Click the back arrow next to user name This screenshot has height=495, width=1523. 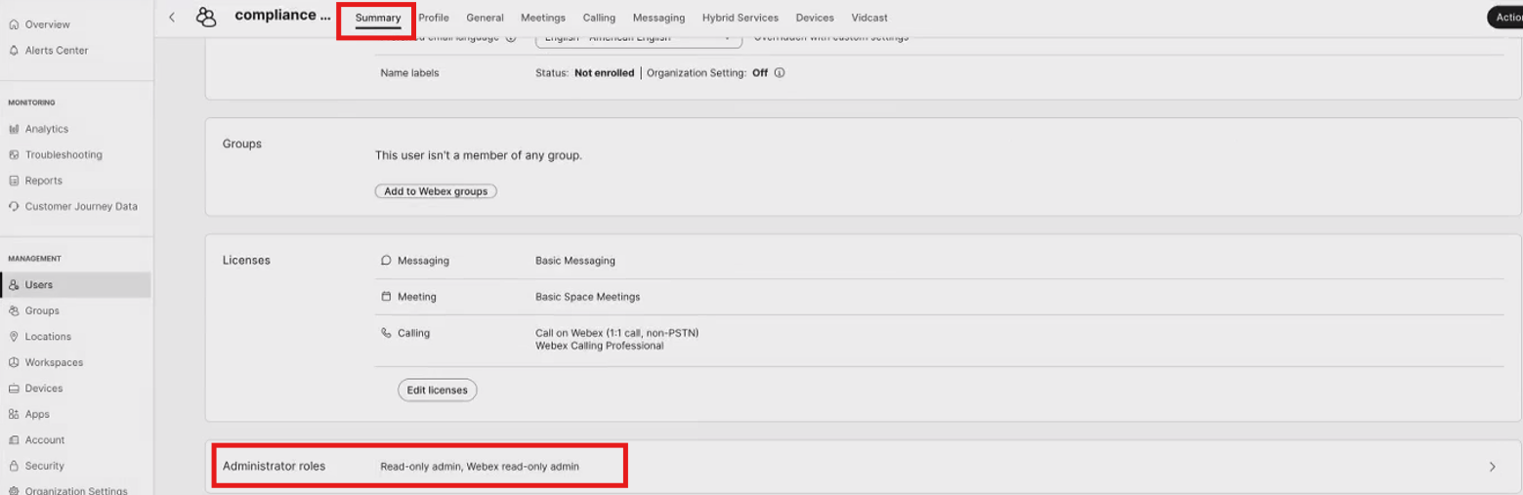click(x=172, y=18)
